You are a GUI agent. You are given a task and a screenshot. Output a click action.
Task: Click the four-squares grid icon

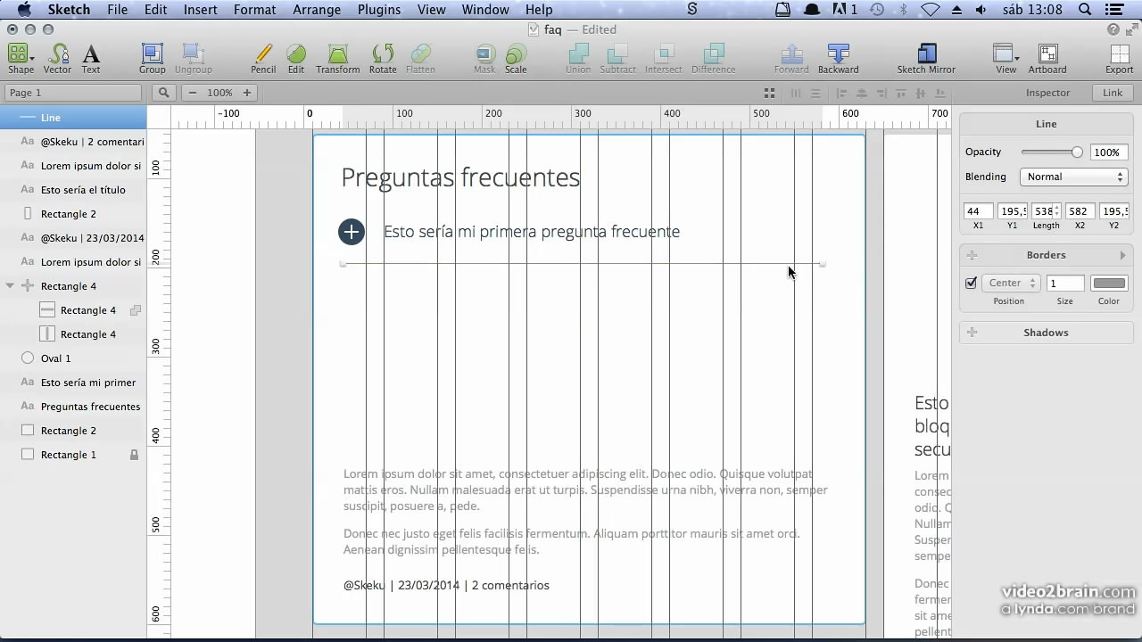click(769, 93)
